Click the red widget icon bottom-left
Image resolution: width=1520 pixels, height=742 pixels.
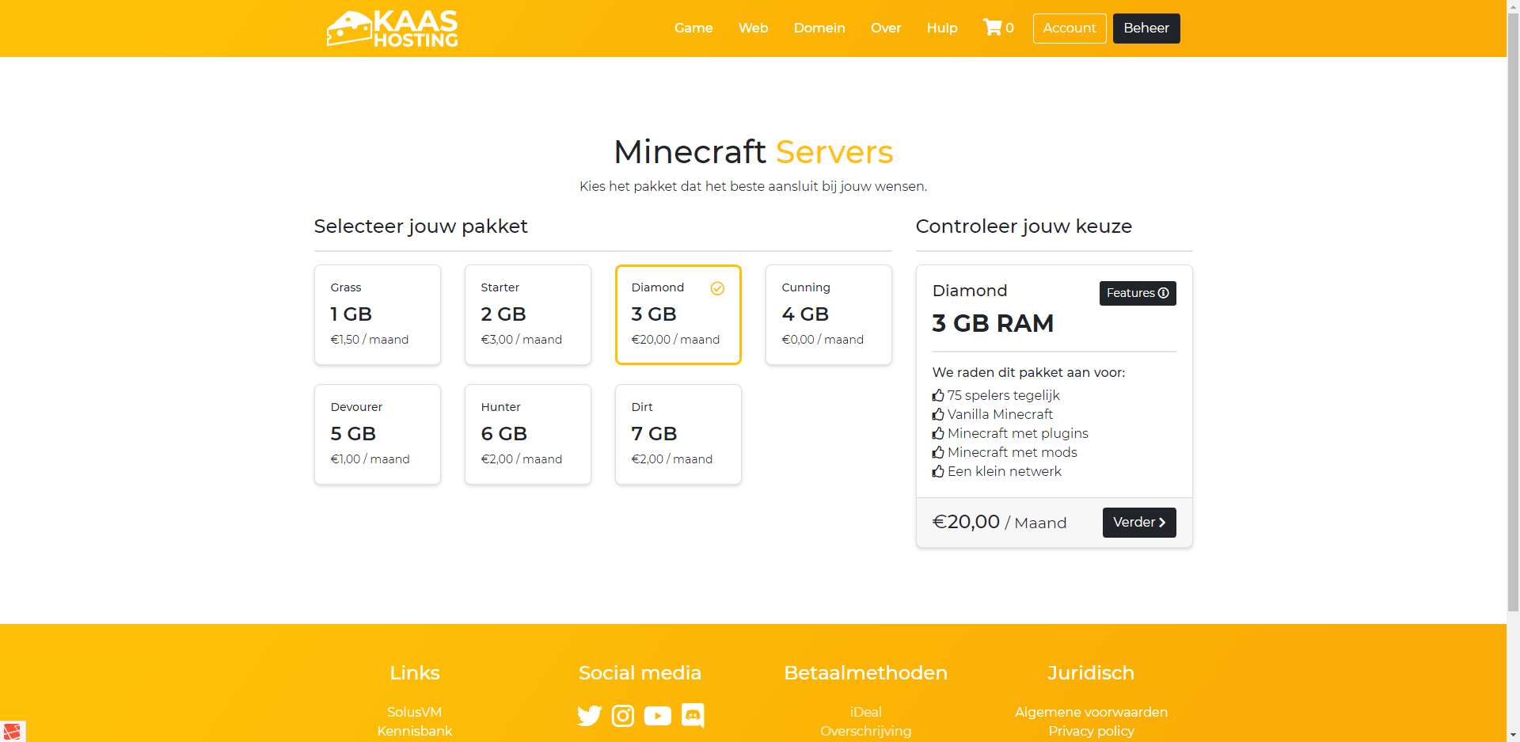click(12, 731)
